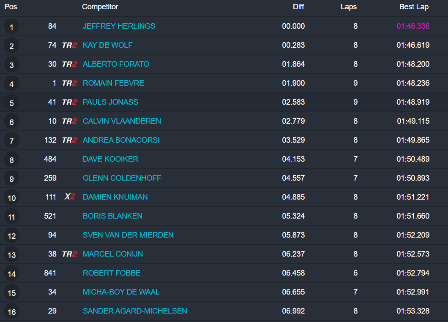The image size is (448, 322).
Task: Click the position 1 circle badge
Action: pyautogui.click(x=11, y=27)
